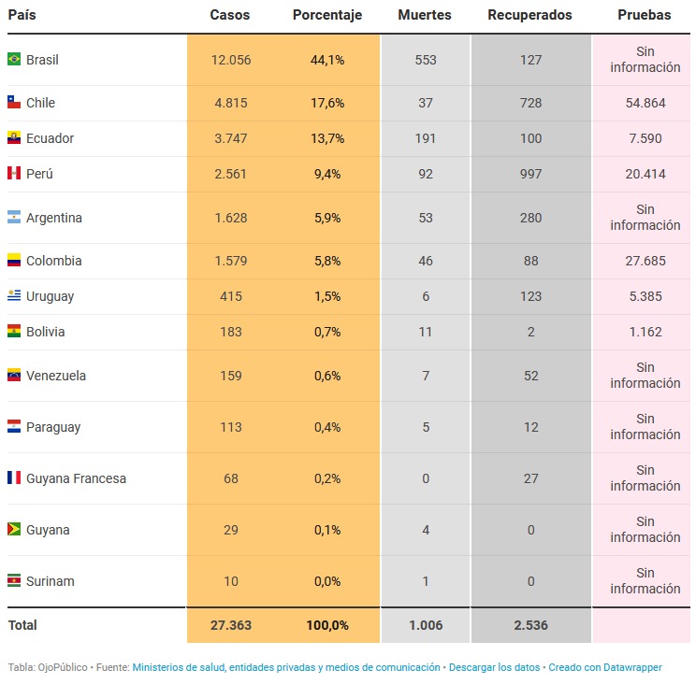Click the Perú flag icon
The image size is (696, 684).
14,174
